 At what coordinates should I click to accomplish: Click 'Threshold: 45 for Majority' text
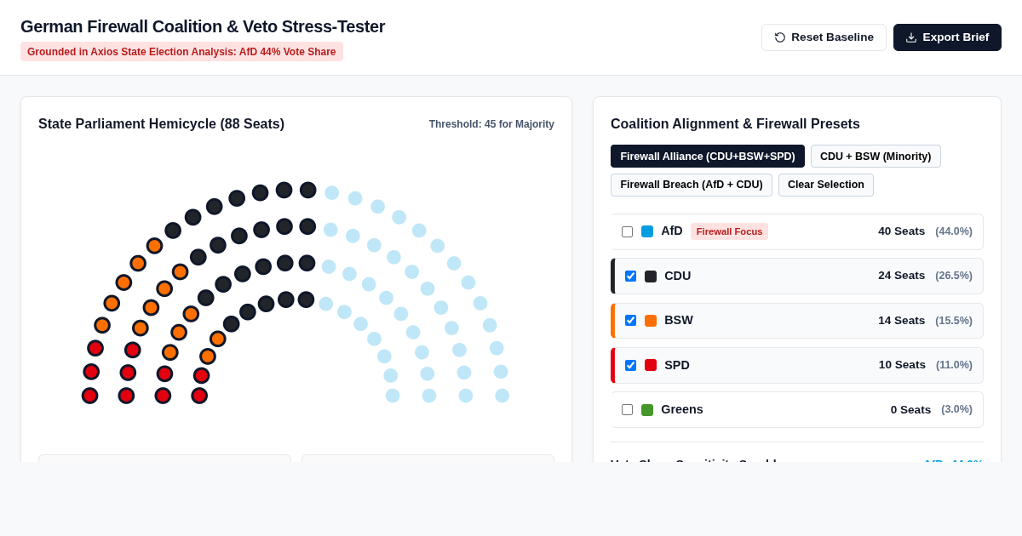(x=491, y=124)
